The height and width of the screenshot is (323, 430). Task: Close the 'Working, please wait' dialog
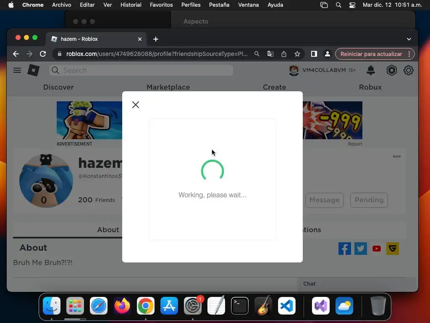tap(136, 105)
